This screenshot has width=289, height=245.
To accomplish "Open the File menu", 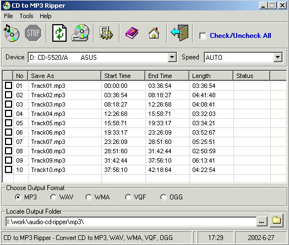I will pos(8,16).
